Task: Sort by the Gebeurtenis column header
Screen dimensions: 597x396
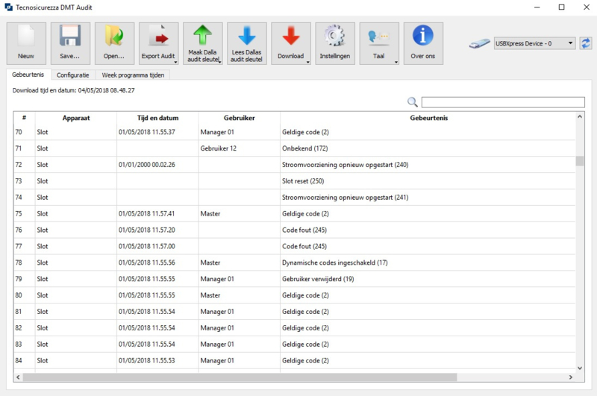Action: pos(428,118)
